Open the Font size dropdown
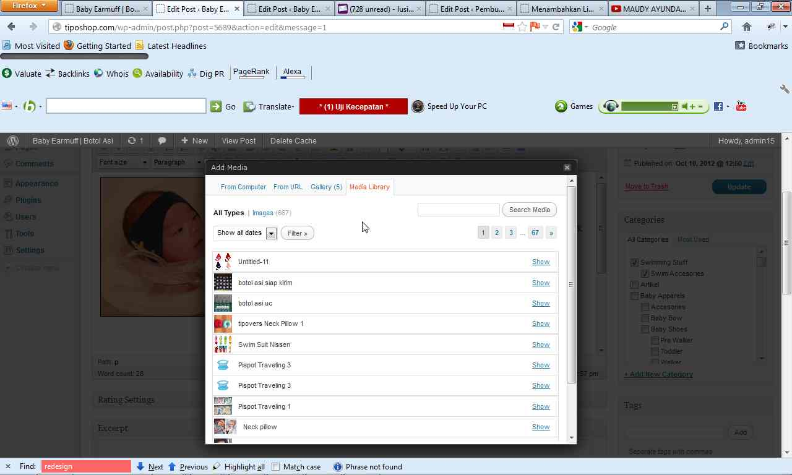The width and height of the screenshot is (792, 475). 123,162
